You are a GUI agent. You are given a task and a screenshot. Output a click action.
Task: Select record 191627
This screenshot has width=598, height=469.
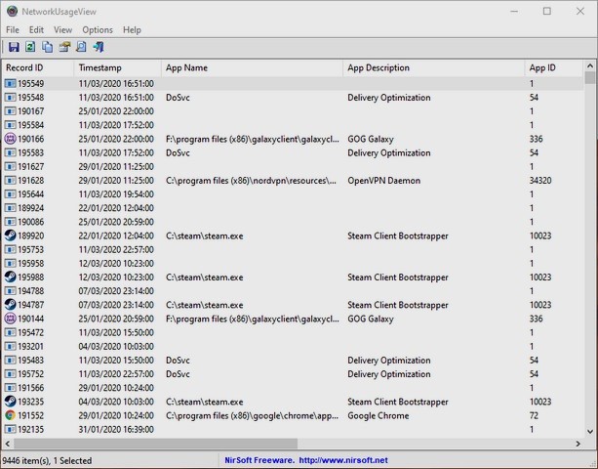[x=293, y=166]
